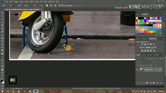166x93 pixels.
Task: Select the Eyedropper tool
Action: tap(2, 28)
